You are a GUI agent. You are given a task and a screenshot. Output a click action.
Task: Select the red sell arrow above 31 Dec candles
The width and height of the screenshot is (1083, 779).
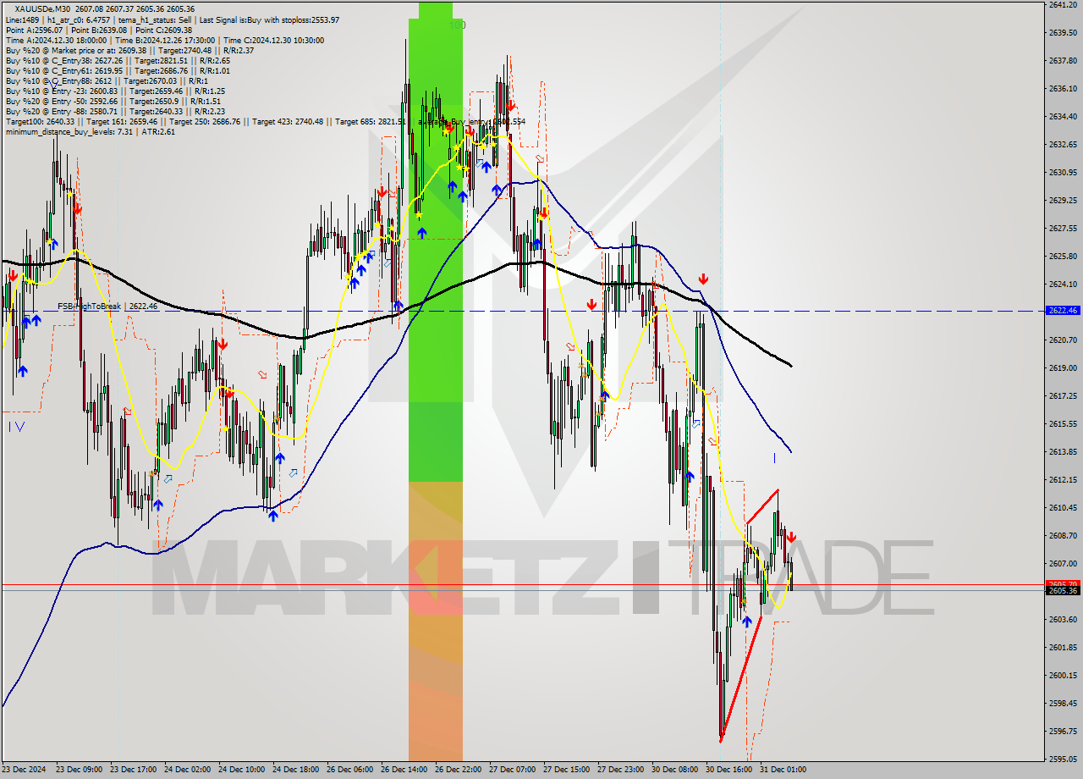coord(790,537)
